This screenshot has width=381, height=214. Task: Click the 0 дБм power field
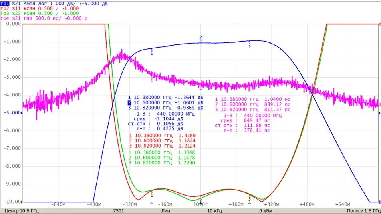(266, 211)
